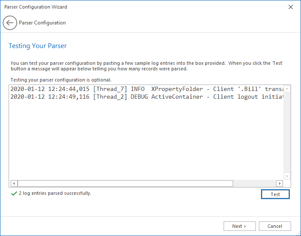Proceed with the Next > button
The image size is (301, 236).
(240, 226)
